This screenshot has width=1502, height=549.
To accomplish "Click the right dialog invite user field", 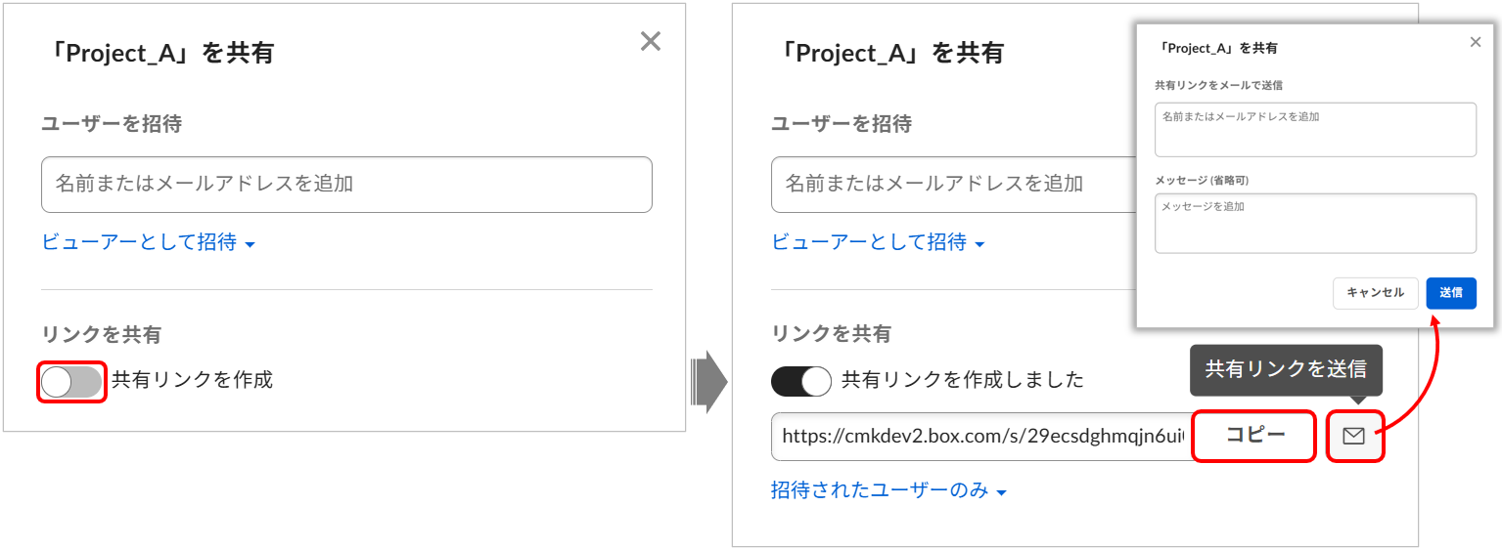I will click(949, 184).
